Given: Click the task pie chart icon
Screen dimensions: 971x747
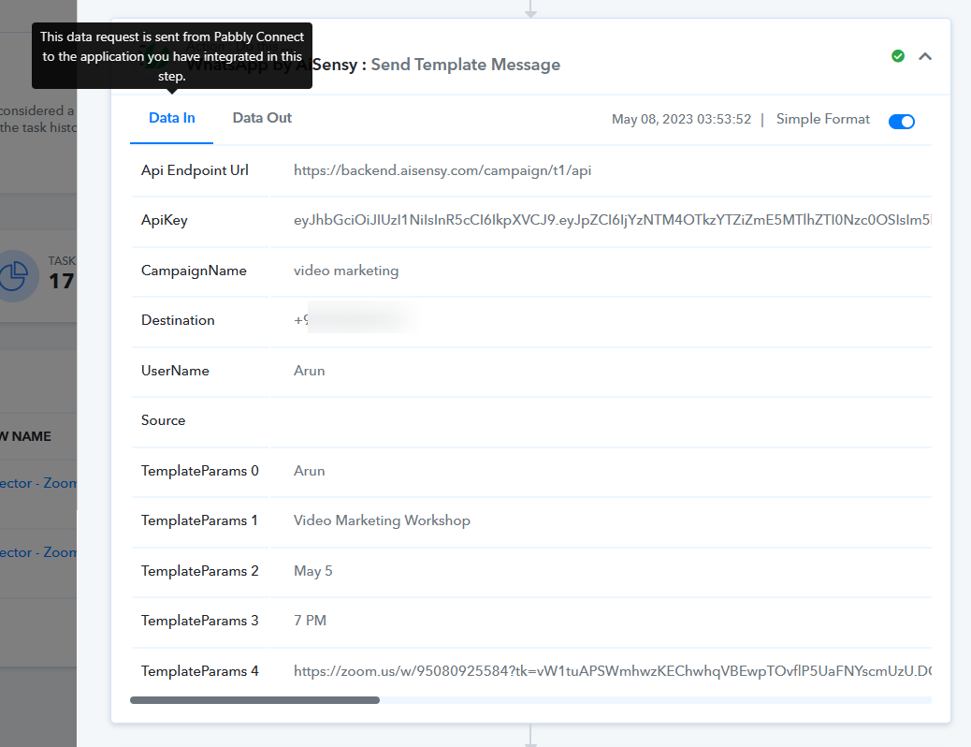Looking at the screenshot, I should (x=13, y=276).
